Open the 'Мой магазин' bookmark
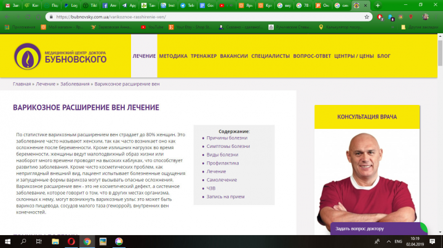 pos(62,27)
